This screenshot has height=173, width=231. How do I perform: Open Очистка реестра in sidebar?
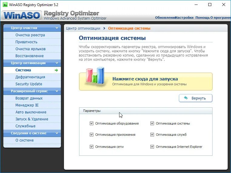tap(32, 35)
